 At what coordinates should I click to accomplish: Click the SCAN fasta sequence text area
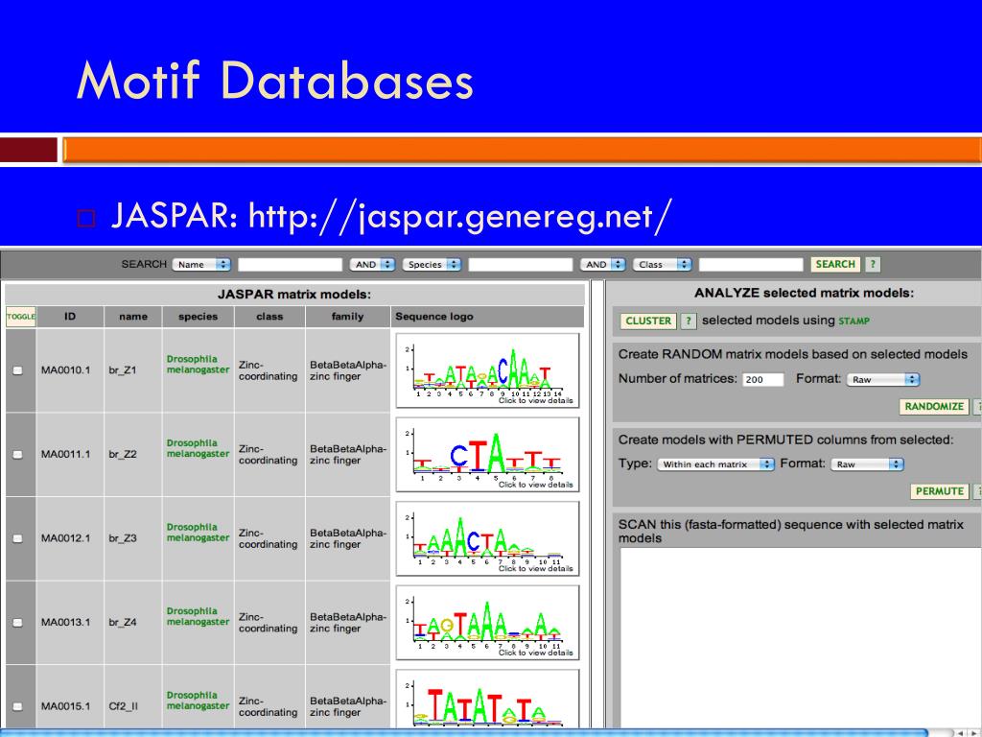point(801,637)
